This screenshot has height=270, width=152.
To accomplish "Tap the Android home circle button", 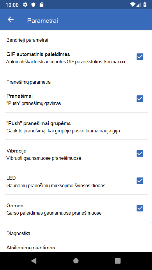I will click(76, 261).
